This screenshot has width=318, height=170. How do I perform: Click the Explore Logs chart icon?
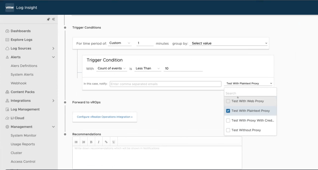(x=7, y=40)
